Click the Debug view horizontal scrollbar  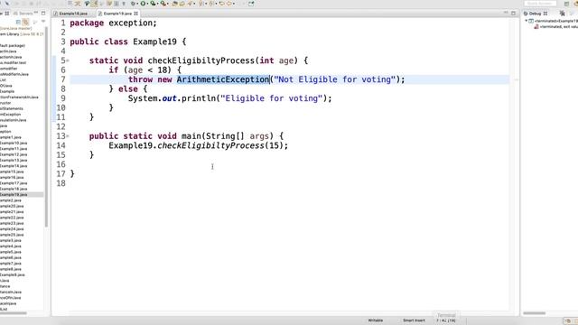534,313
